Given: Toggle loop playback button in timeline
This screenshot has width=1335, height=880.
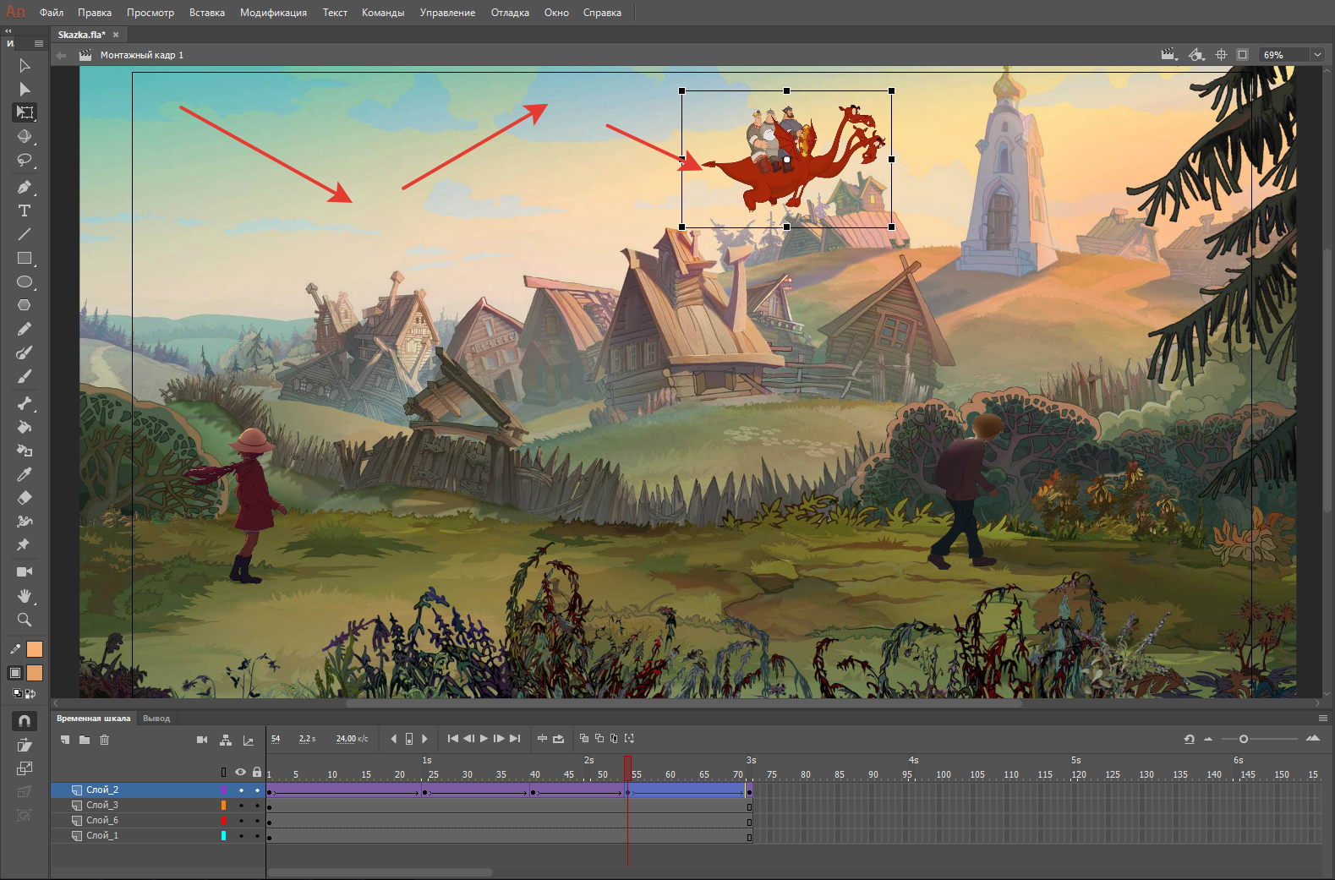Looking at the screenshot, I should coord(558,739).
